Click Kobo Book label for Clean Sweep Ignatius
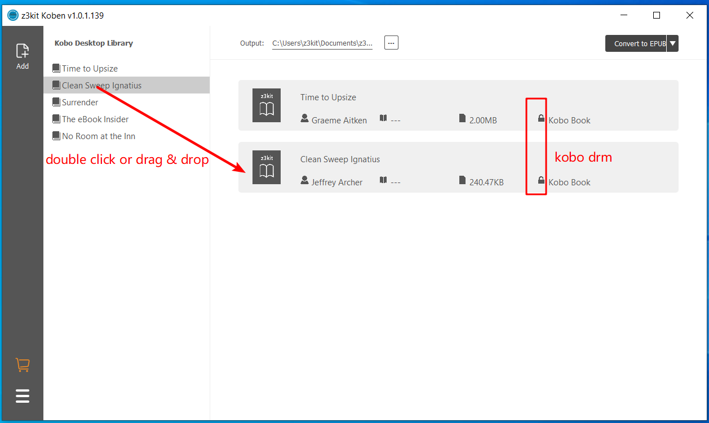This screenshot has height=423, width=709. (x=570, y=182)
